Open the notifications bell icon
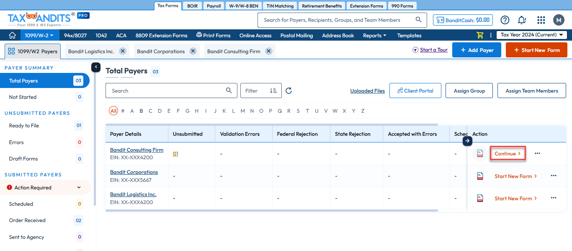572x251 pixels. pos(522,20)
